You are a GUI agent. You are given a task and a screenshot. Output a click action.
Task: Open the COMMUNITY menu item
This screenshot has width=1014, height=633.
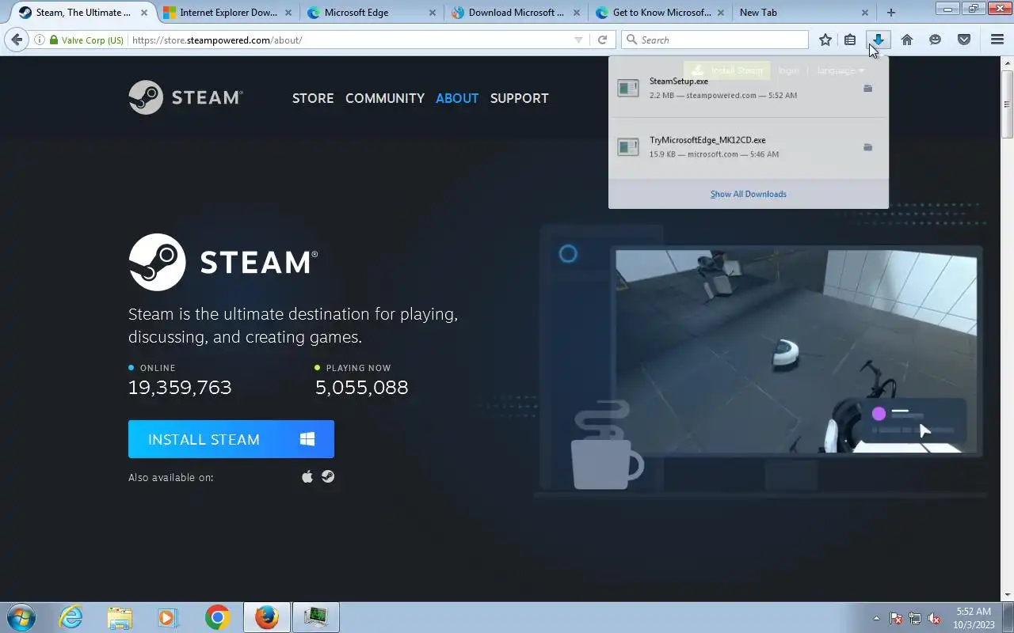click(x=385, y=98)
